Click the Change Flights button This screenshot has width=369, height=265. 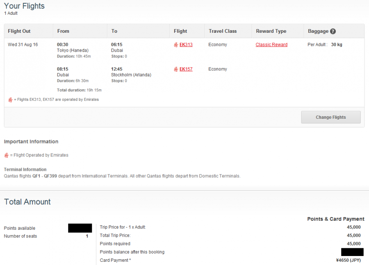pos(331,117)
